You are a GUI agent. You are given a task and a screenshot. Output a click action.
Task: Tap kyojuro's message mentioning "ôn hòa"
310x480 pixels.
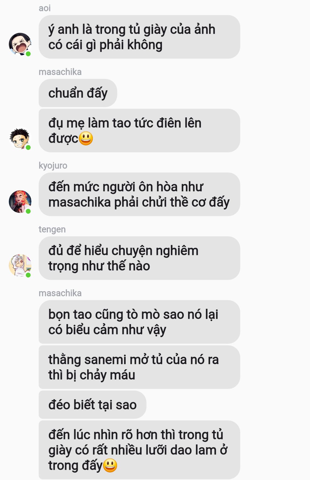(x=139, y=194)
